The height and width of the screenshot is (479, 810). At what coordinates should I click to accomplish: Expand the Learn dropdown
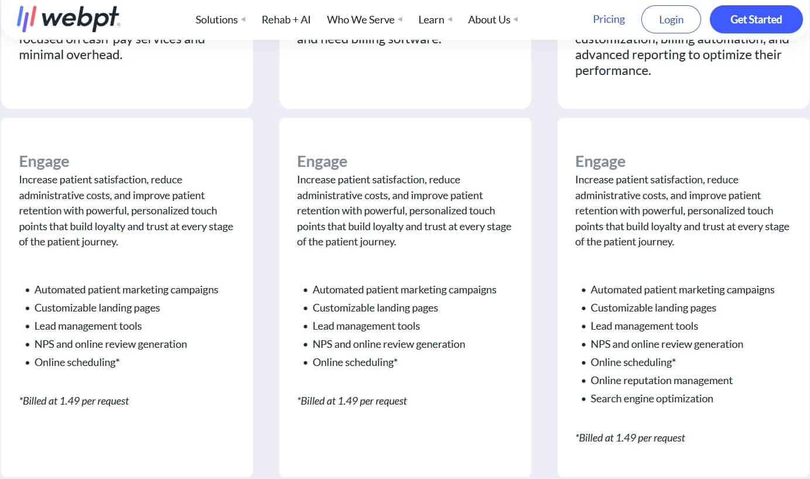click(432, 19)
